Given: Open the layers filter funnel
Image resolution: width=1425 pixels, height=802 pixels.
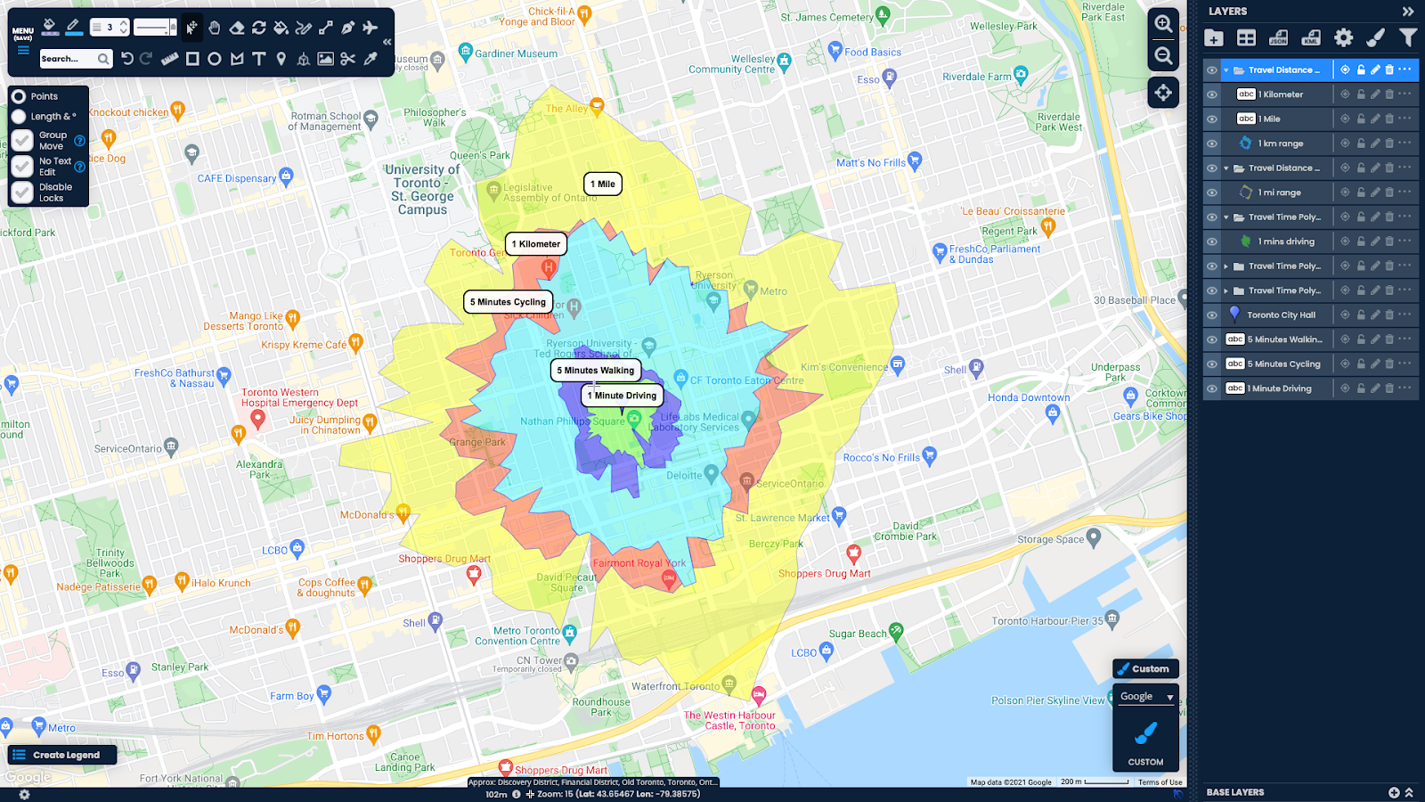Looking at the screenshot, I should pyautogui.click(x=1408, y=37).
